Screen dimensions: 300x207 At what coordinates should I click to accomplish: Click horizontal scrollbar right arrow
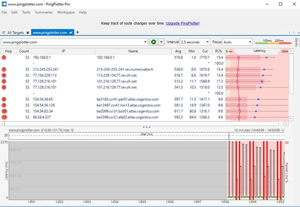286,123
